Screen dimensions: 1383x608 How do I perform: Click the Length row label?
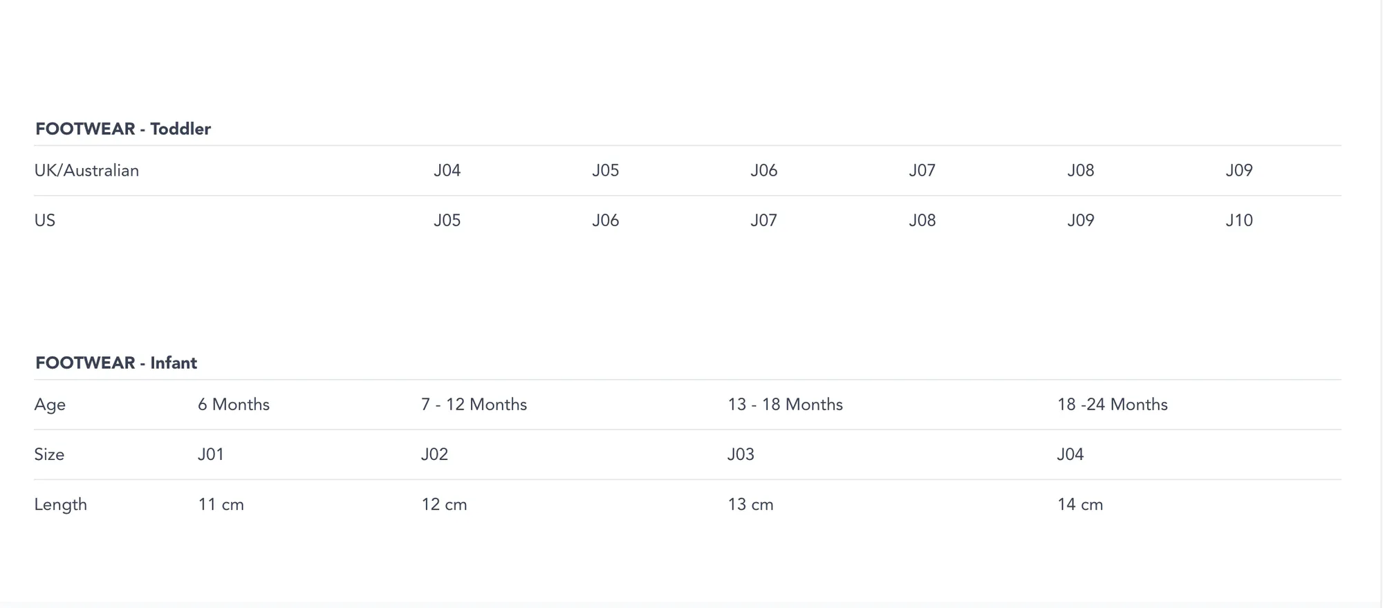click(x=61, y=505)
